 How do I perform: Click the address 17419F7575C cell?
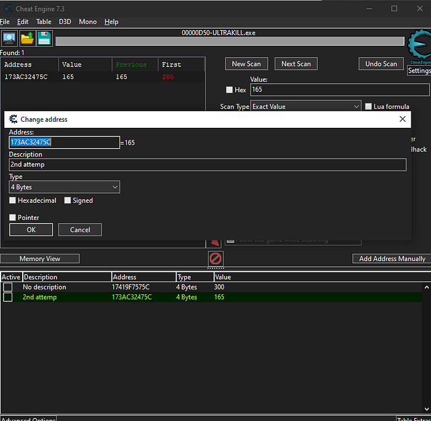click(131, 287)
